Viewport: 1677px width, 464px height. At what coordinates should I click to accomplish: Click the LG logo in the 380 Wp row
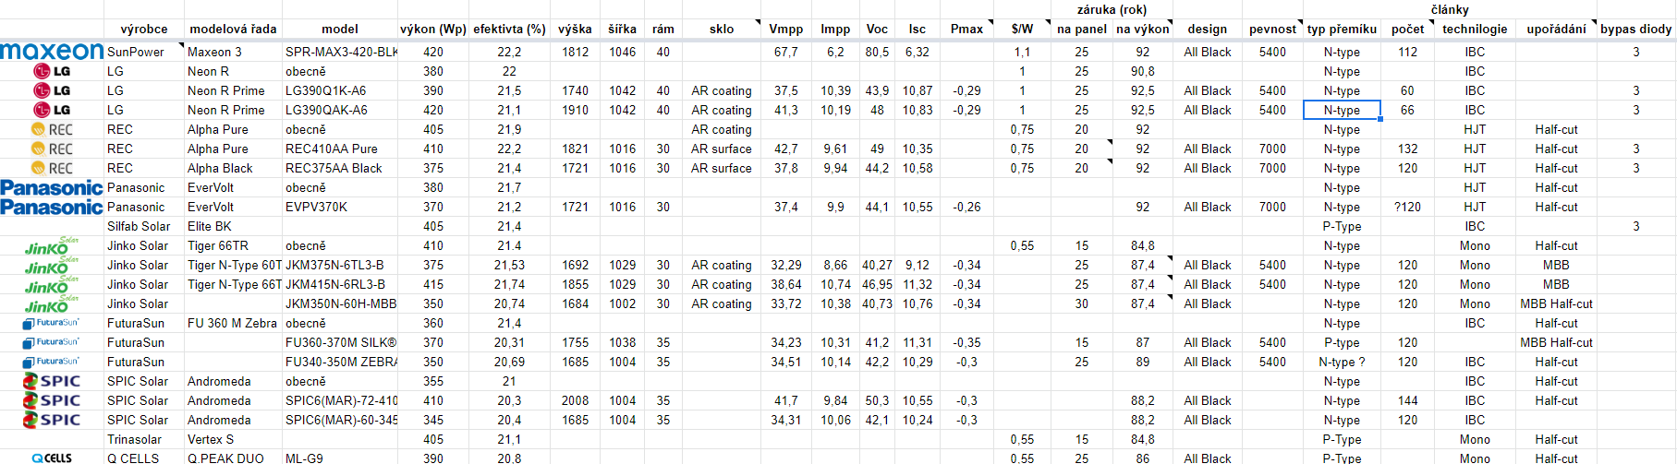52,71
